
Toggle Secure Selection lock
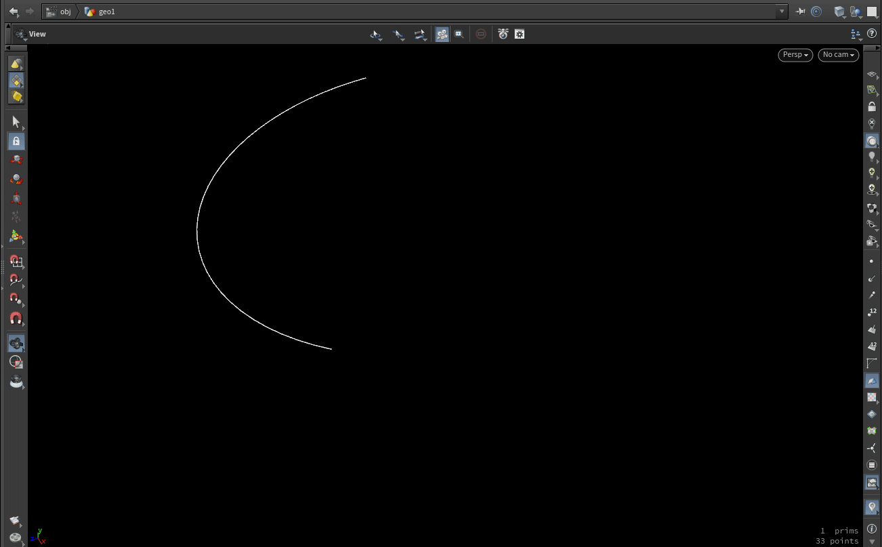pyautogui.click(x=17, y=141)
